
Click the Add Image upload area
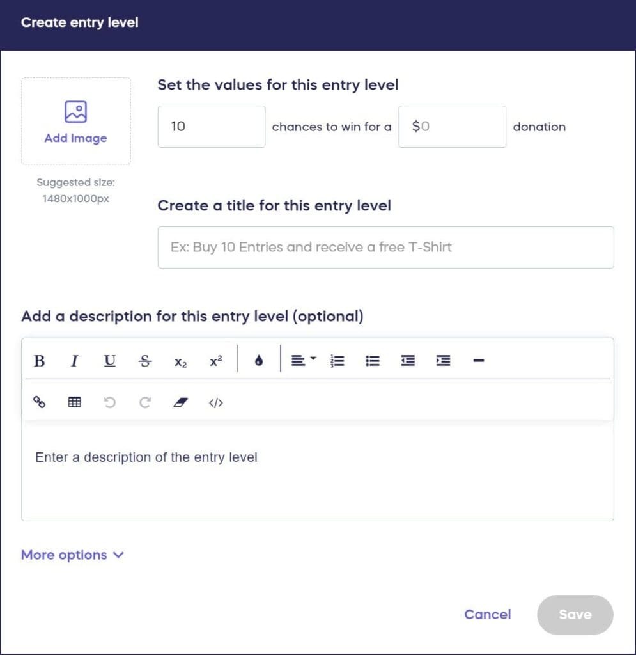pos(75,122)
